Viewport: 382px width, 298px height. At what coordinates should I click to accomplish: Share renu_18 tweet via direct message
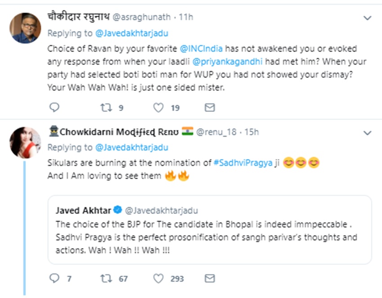coord(209,279)
